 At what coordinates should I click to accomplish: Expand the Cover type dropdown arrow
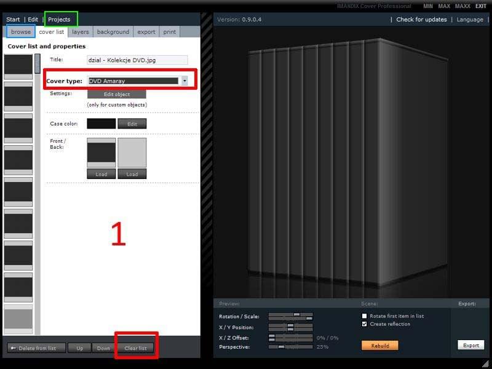(184, 81)
